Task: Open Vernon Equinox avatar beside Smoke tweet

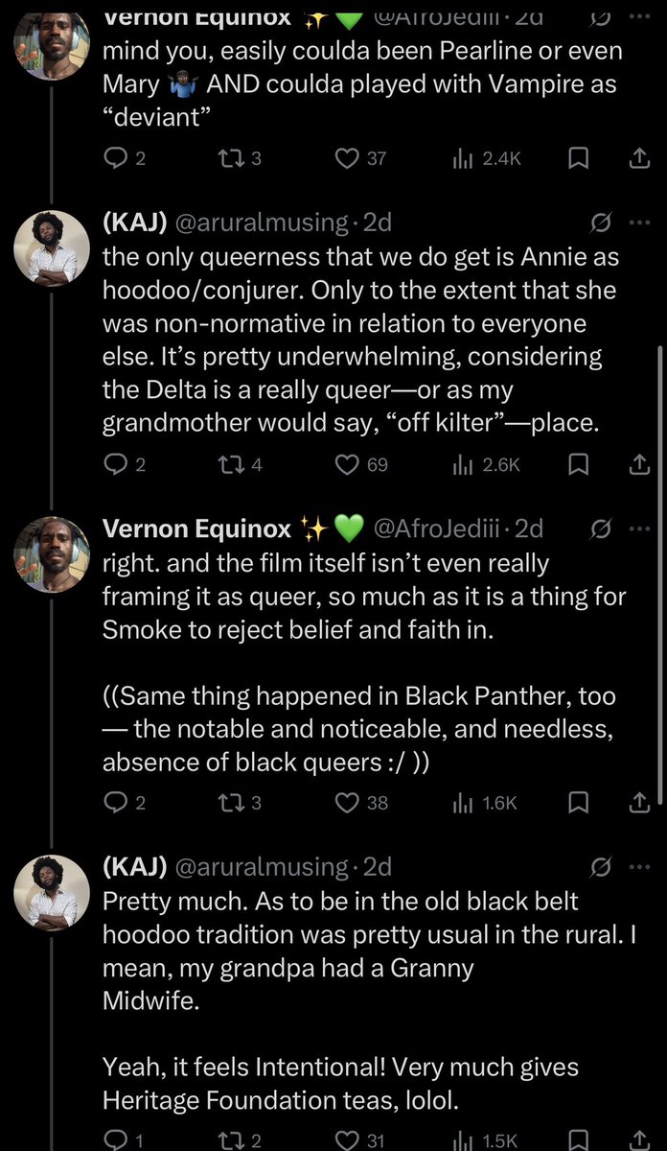Action: point(53,552)
